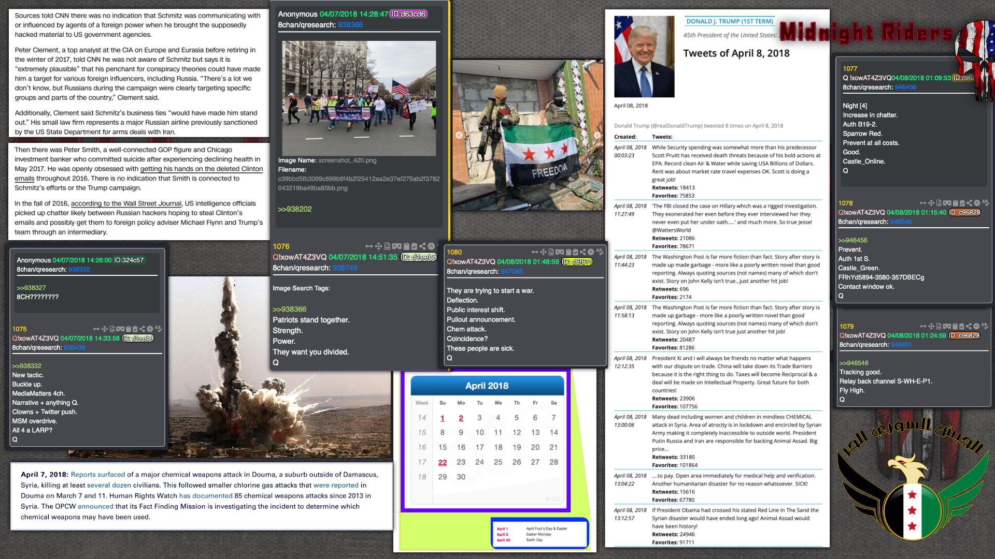Click the share icon on post 1078

pyautogui.click(x=970, y=203)
